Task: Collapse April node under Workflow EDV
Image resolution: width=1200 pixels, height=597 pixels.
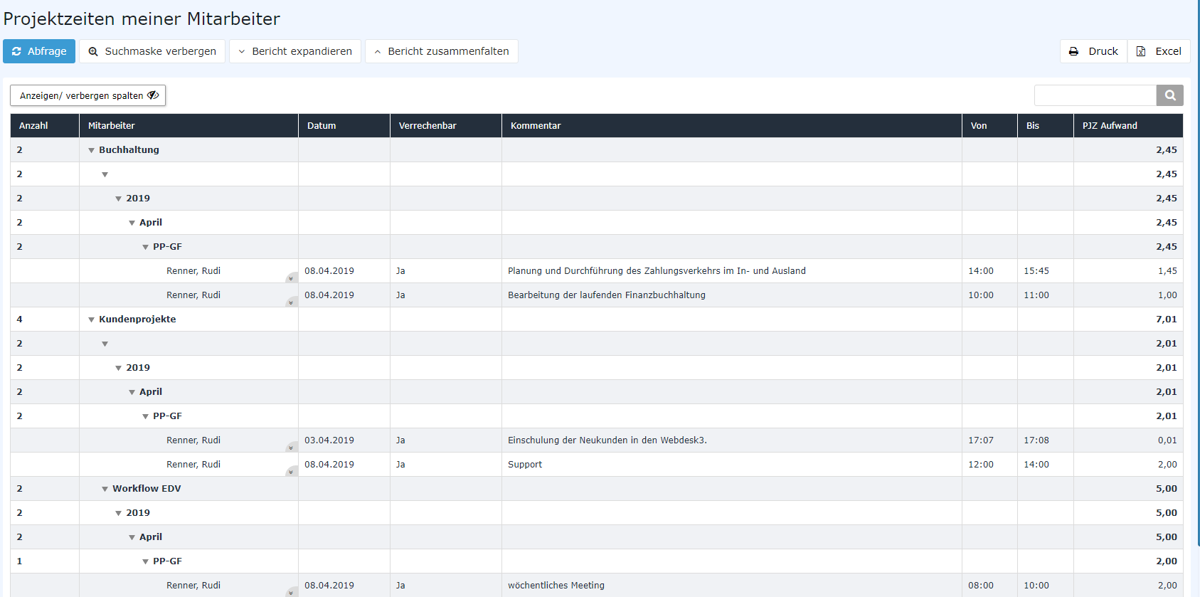Action: (x=132, y=537)
